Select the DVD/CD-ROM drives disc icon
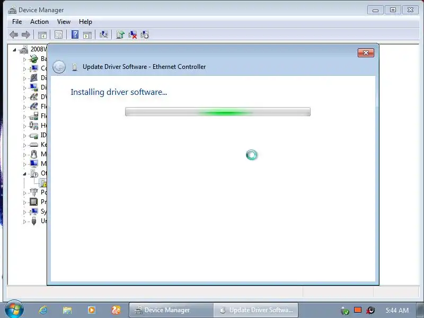424x318 pixels. 34,97
